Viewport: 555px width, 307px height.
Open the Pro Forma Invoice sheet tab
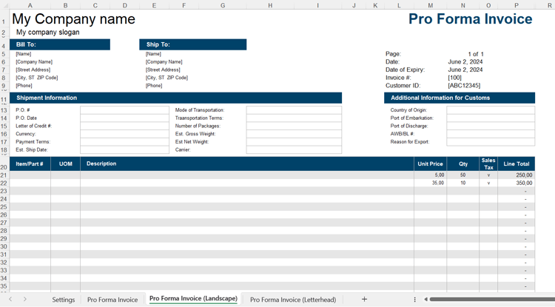pos(112,300)
